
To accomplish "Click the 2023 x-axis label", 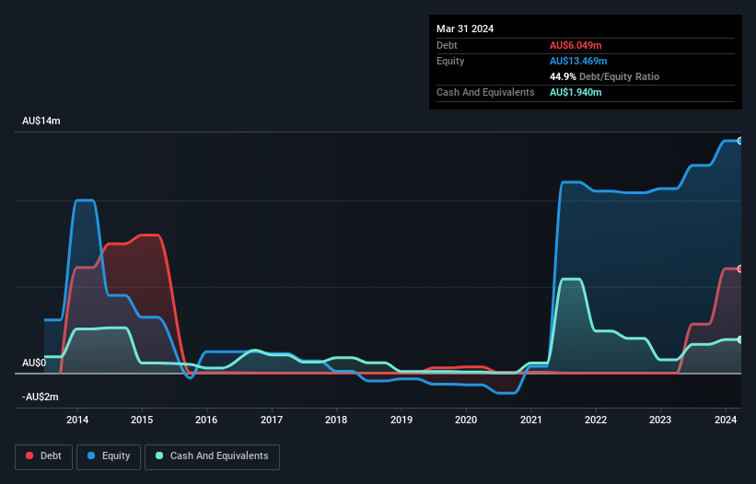I will click(x=660, y=420).
